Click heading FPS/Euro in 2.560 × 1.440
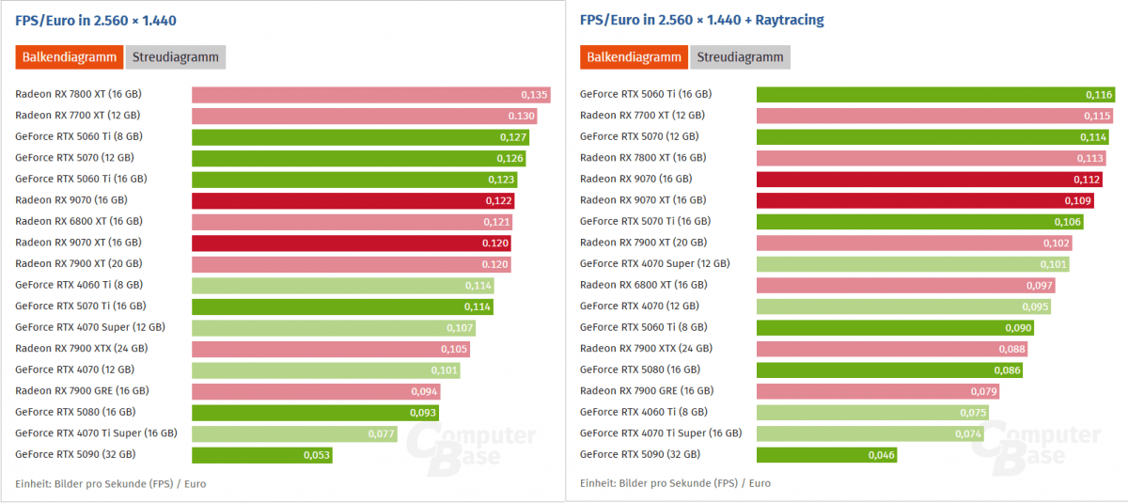The height and width of the screenshot is (503, 1128). click(96, 20)
